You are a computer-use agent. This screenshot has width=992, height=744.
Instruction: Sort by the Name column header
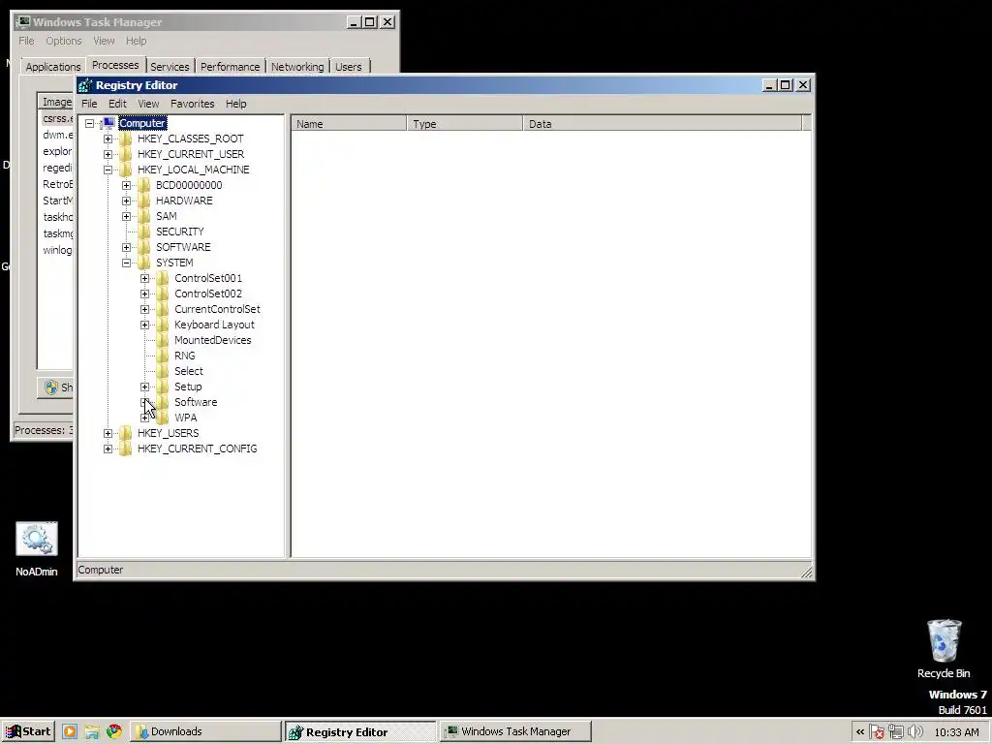[x=349, y=124]
